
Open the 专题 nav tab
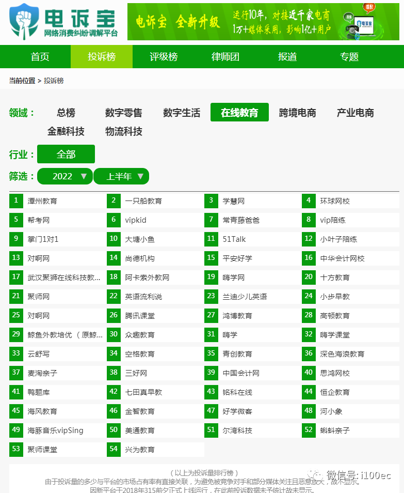[349, 57]
